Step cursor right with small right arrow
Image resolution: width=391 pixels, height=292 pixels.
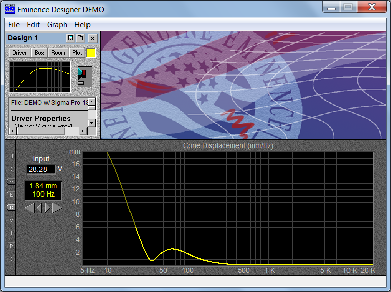pos(48,208)
